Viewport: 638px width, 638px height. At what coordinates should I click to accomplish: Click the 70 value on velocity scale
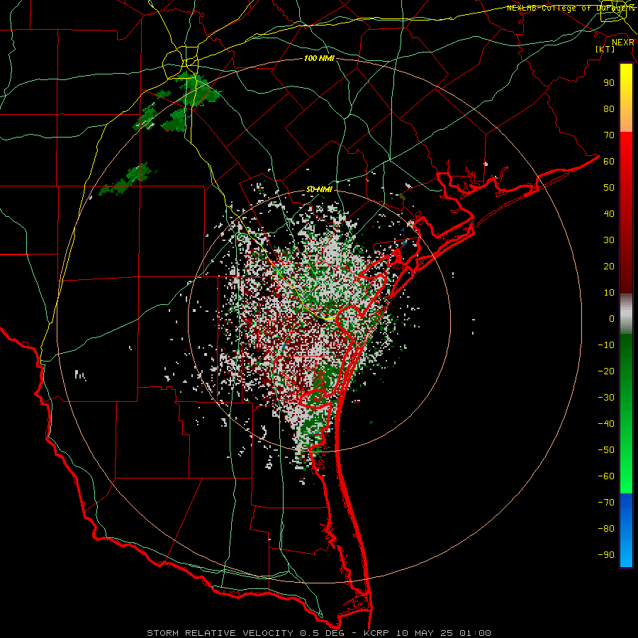click(x=609, y=135)
